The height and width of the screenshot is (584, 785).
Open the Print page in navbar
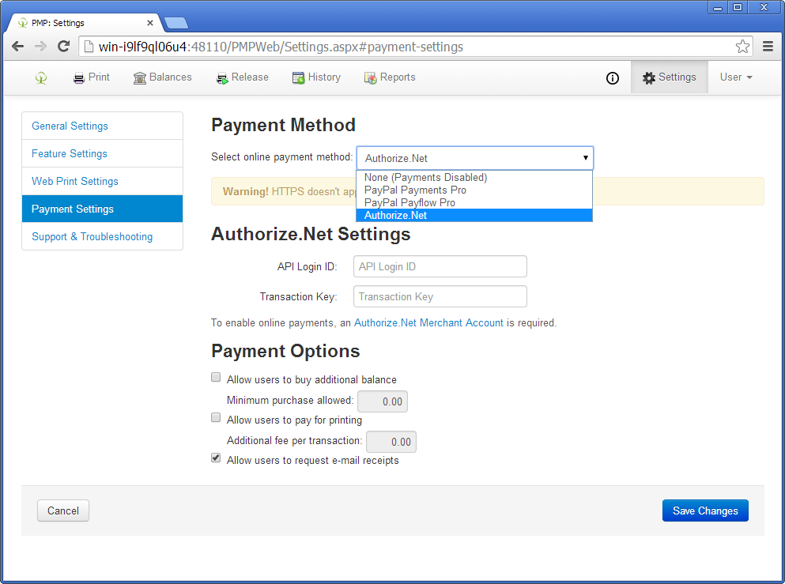92,77
